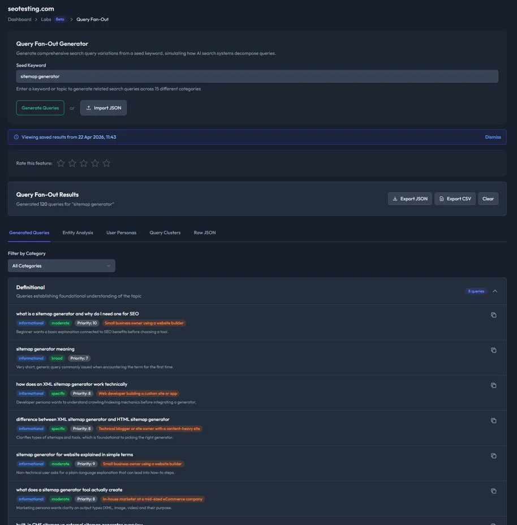The image size is (517, 525).
Task: Click 'Priority: 10' tag on first query
Action: coord(87,323)
